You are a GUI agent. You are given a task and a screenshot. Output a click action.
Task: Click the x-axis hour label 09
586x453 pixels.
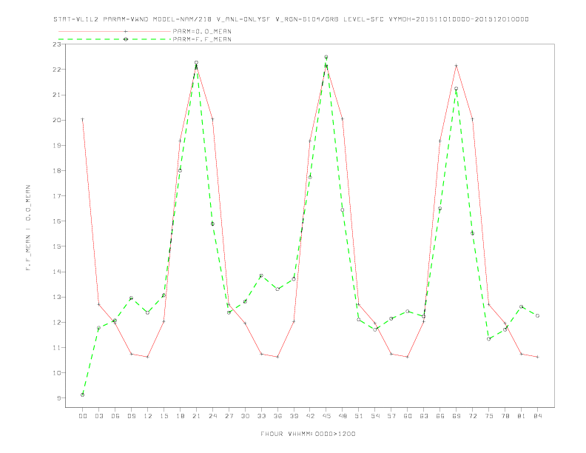[131, 416]
